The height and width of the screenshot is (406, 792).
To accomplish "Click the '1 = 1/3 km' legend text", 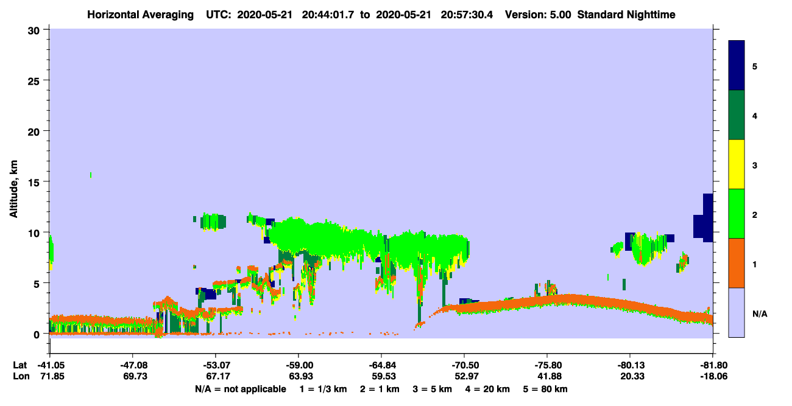I will (324, 389).
